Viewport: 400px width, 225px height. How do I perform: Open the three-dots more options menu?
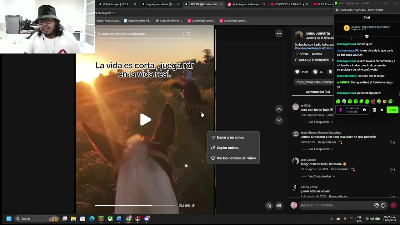tap(279, 33)
